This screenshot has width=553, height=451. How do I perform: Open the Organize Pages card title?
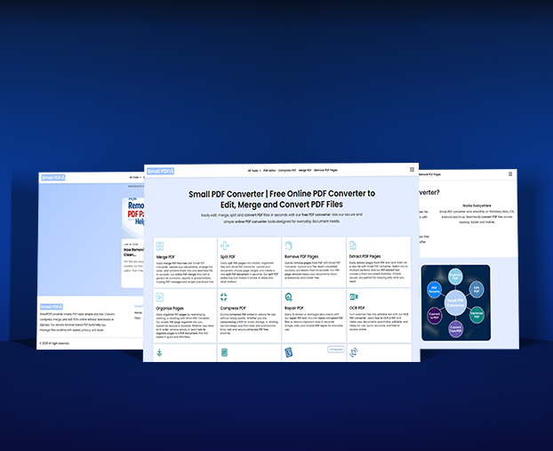click(x=170, y=309)
